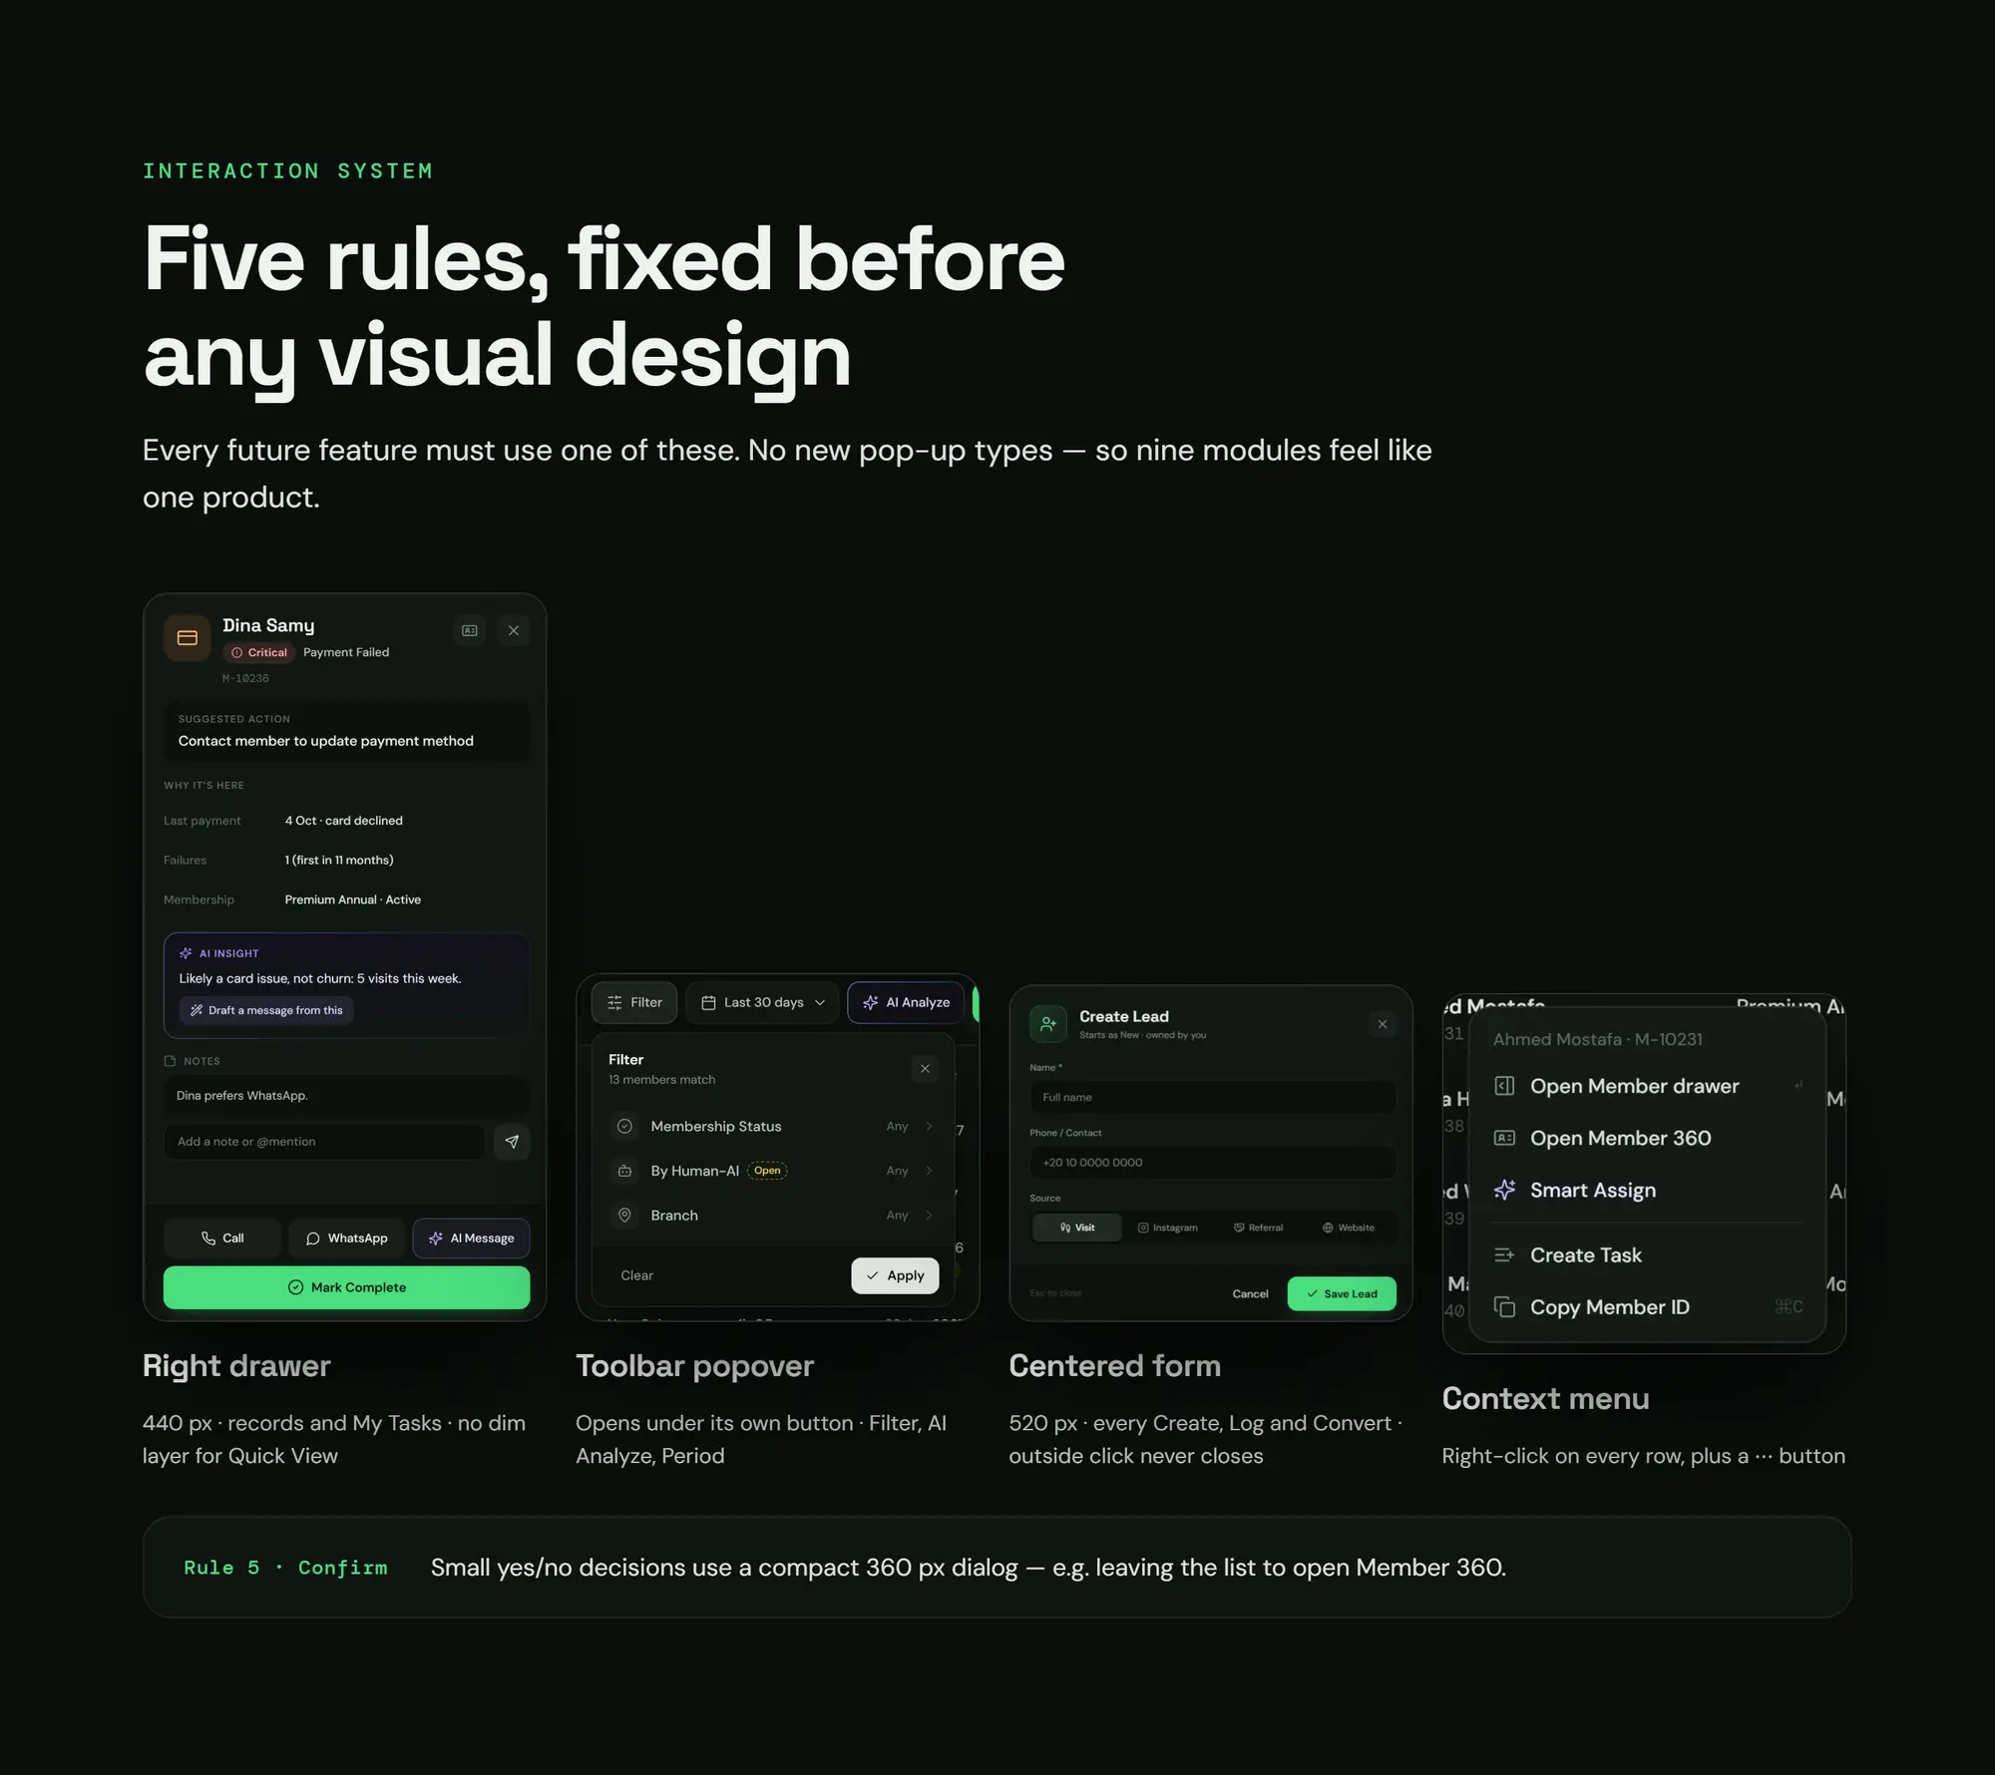Click the Save Lead button

(1342, 1294)
